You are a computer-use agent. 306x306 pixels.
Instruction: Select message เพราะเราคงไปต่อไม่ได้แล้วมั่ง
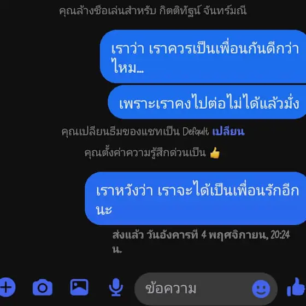pyautogui.click(x=207, y=102)
